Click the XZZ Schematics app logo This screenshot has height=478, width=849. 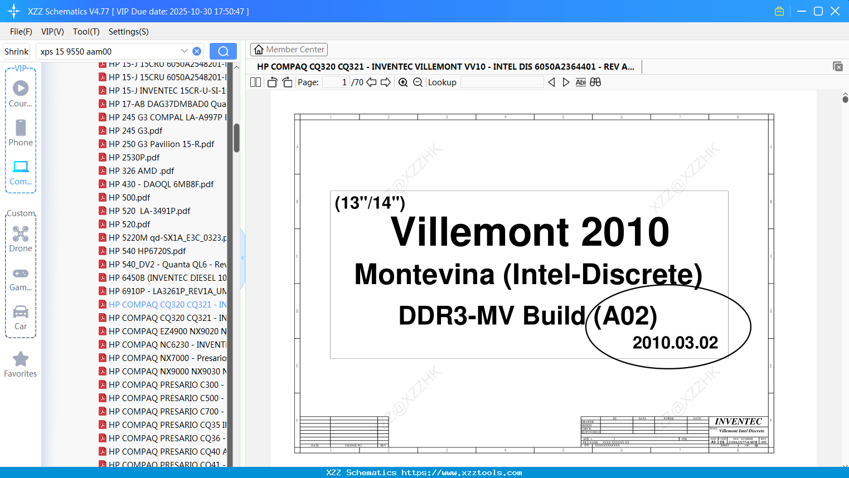coord(13,11)
